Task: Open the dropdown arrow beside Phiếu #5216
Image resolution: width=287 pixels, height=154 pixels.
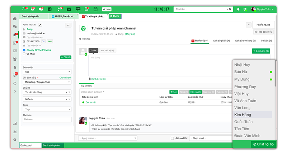Action: [x=249, y=25]
